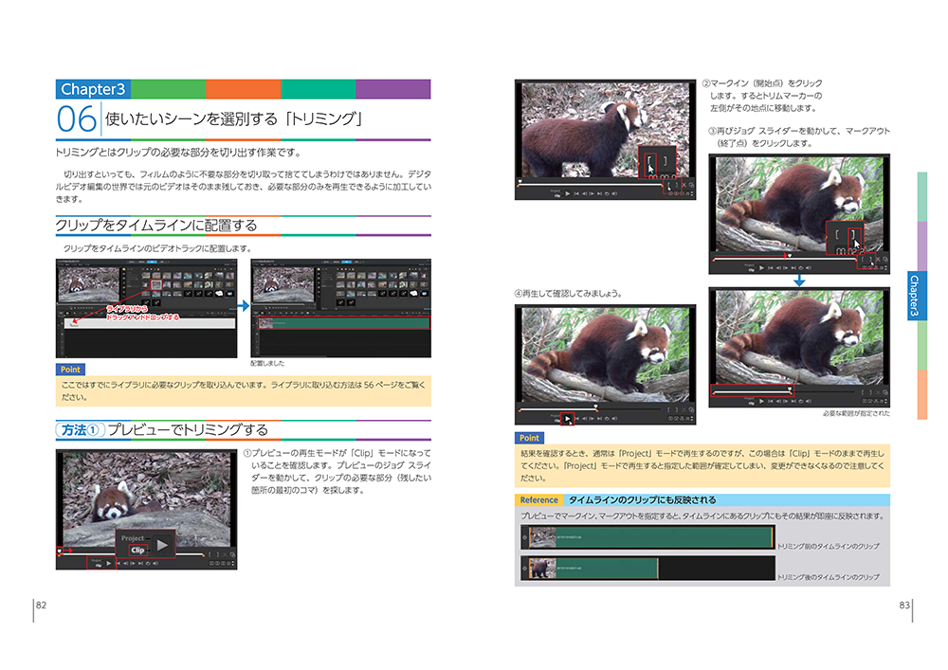Click the small Mark-out bracket in step 3 preview

[x=869, y=261]
